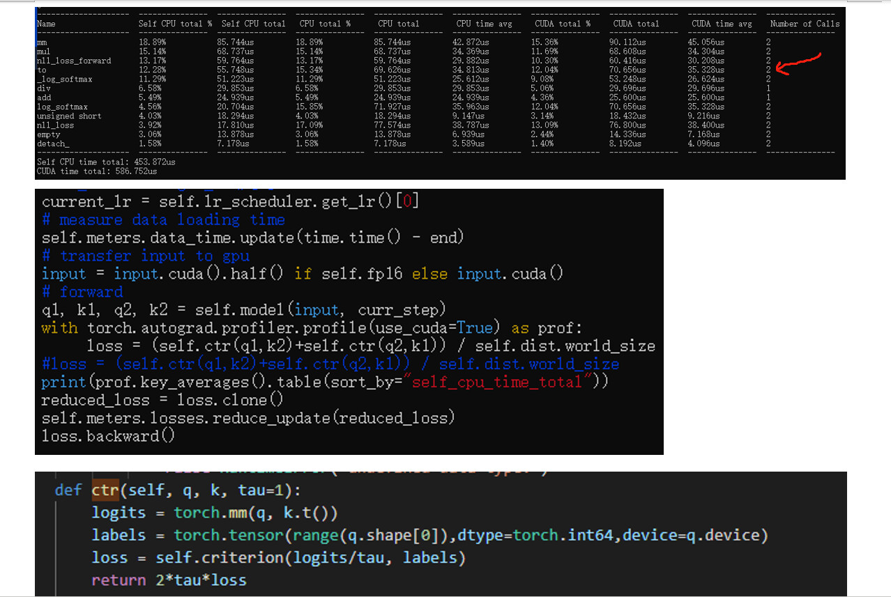Place cursor on the "# forward" comment

pyautogui.click(x=82, y=292)
